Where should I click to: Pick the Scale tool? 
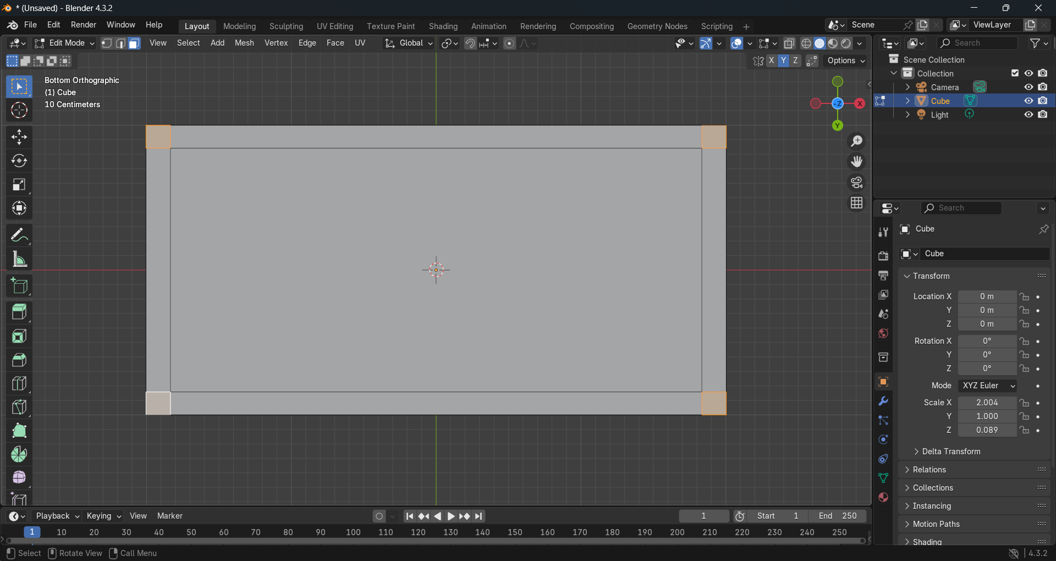tap(19, 185)
